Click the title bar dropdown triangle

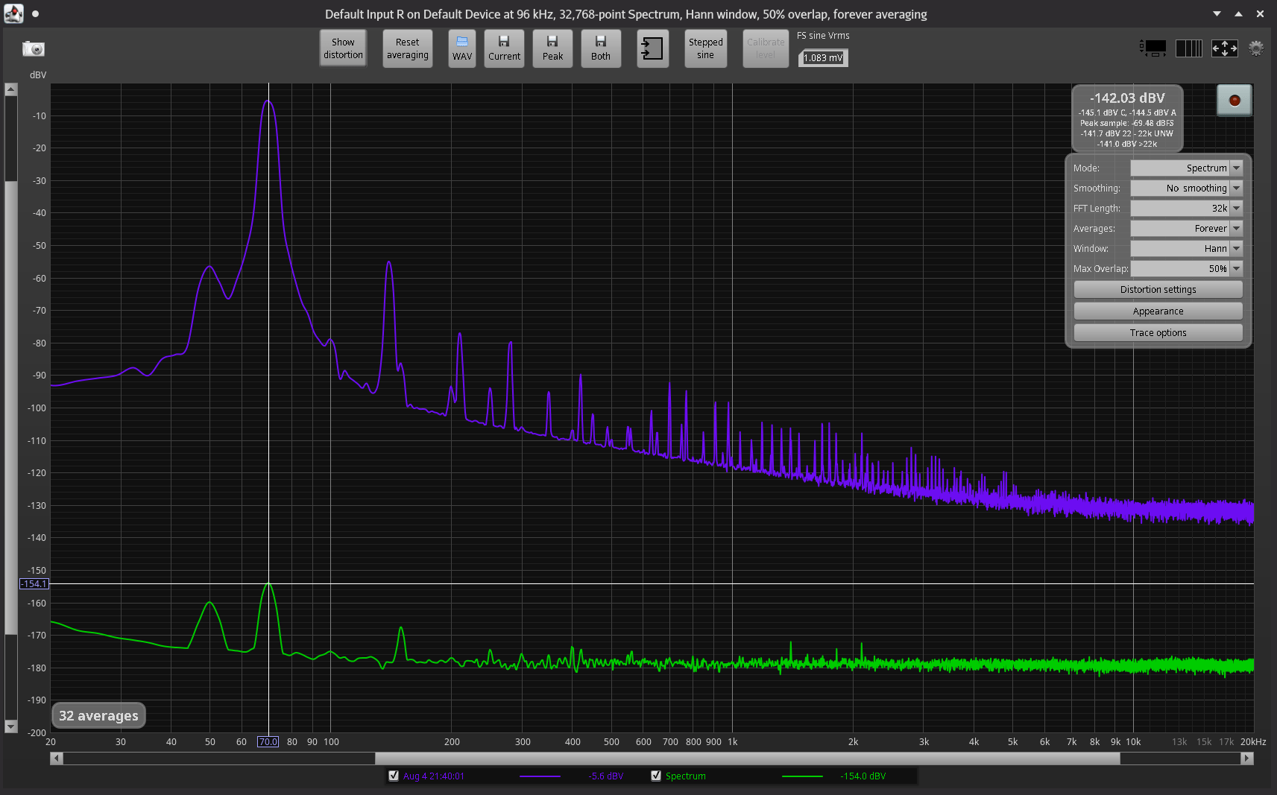[1217, 13]
